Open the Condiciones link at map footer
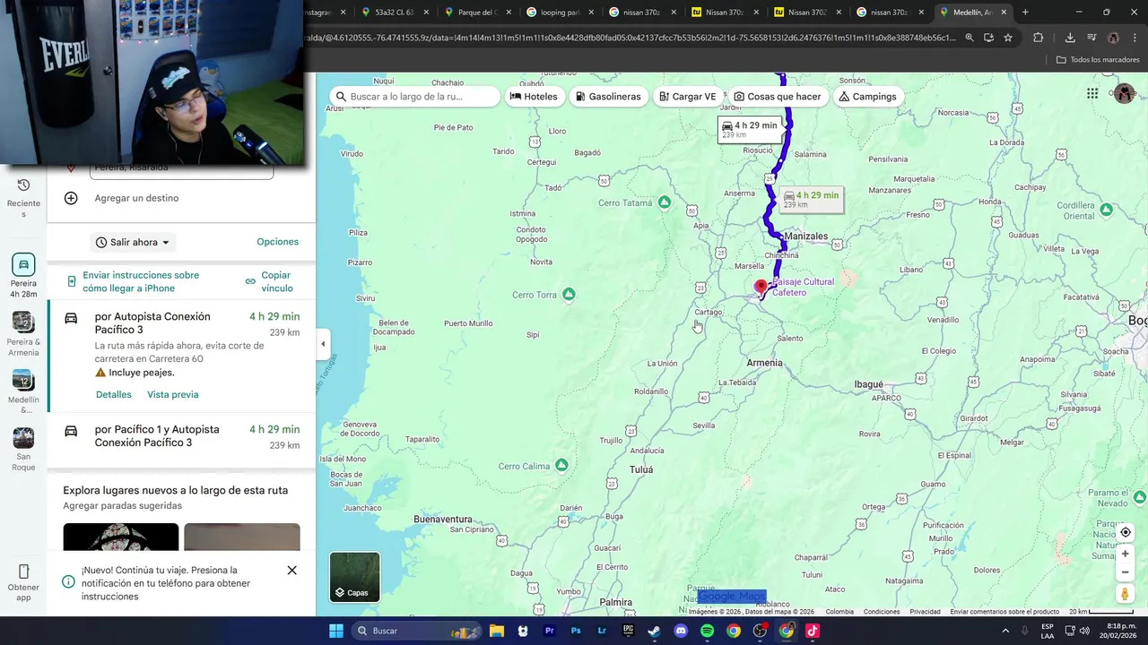 pos(882,612)
